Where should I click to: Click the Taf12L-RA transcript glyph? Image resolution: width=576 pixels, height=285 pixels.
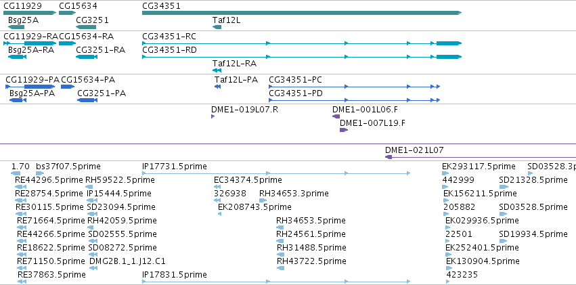click(x=217, y=70)
